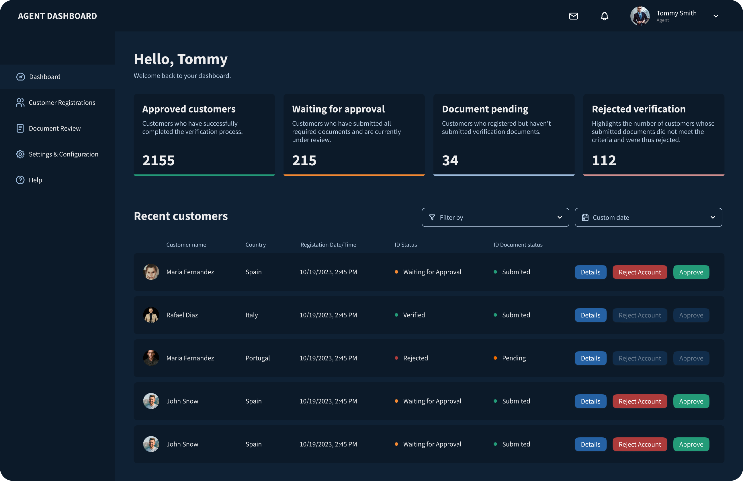Image resolution: width=743 pixels, height=481 pixels.
Task: Click the Customer Registrations people icon
Action: (x=20, y=102)
